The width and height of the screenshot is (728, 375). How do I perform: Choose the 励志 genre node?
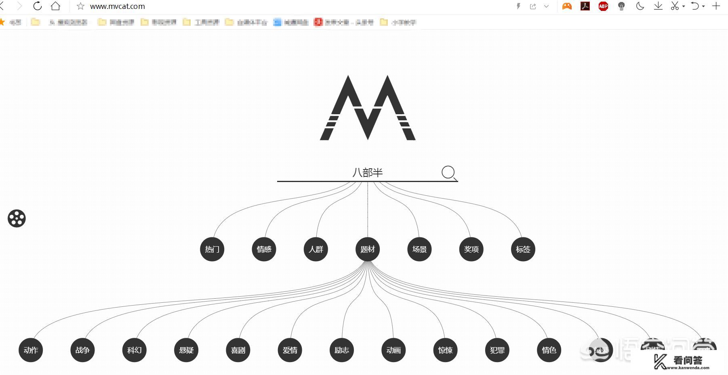coord(342,350)
